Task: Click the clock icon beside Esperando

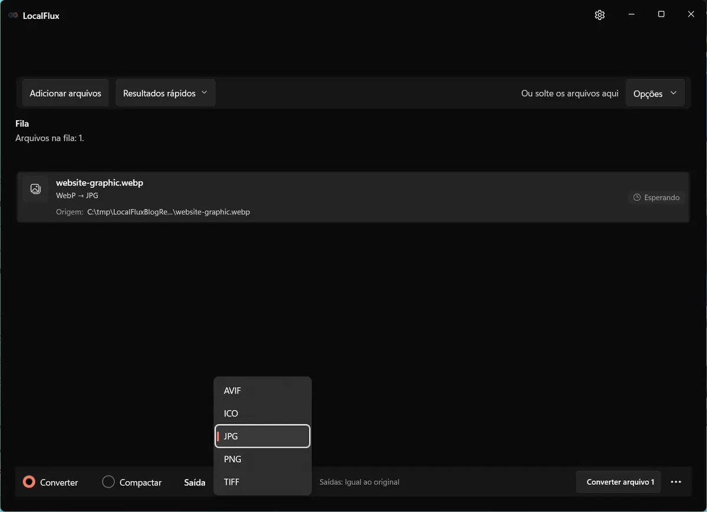Action: coord(637,197)
